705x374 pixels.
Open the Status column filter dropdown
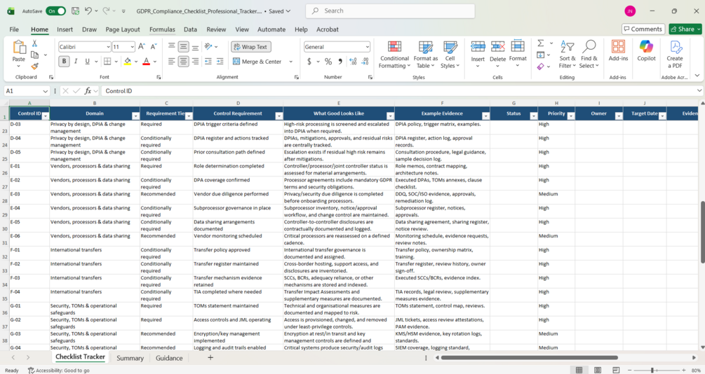(533, 116)
